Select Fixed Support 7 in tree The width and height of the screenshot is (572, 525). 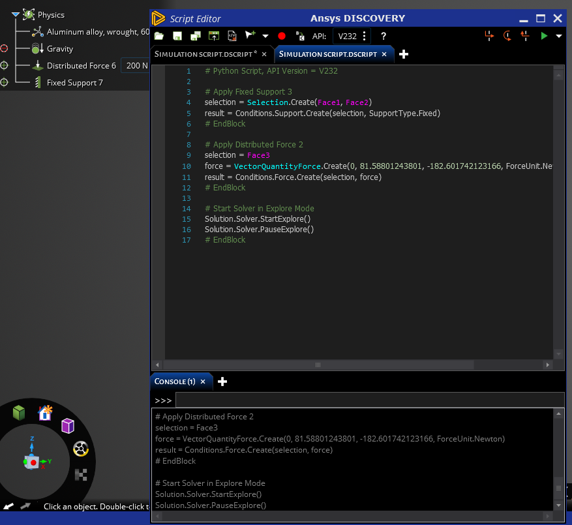[x=75, y=83]
